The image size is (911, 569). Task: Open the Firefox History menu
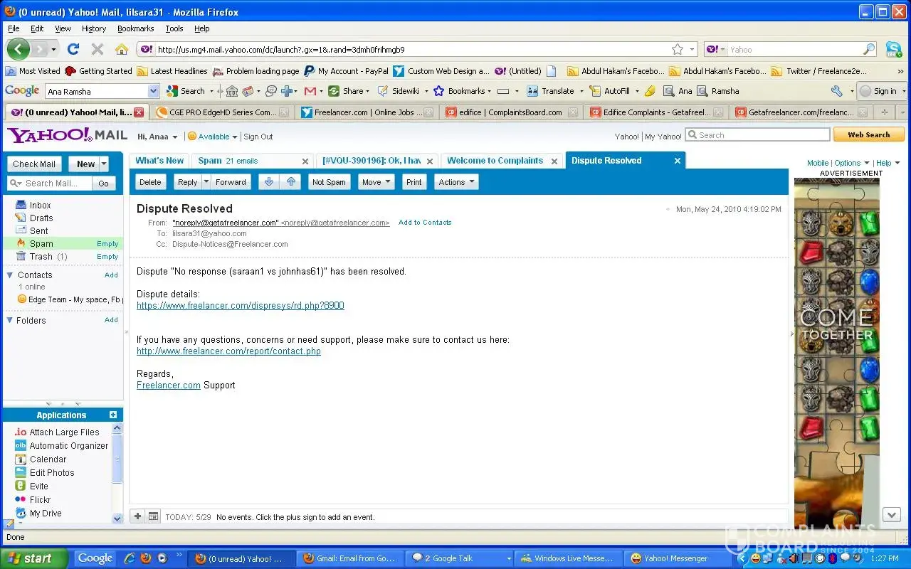click(93, 28)
